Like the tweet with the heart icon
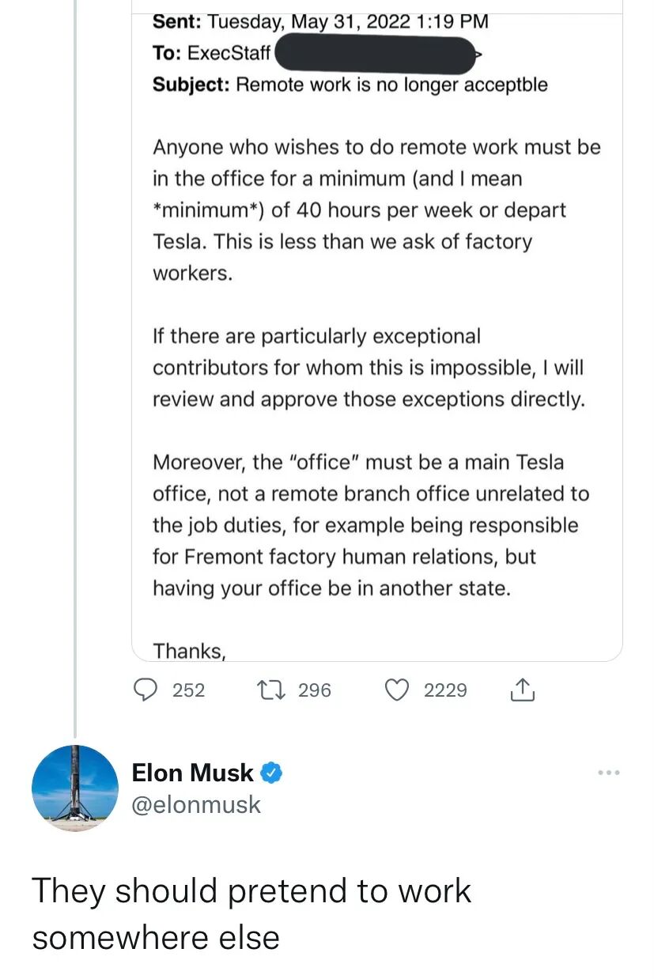The width and height of the screenshot is (654, 979). 396,690
